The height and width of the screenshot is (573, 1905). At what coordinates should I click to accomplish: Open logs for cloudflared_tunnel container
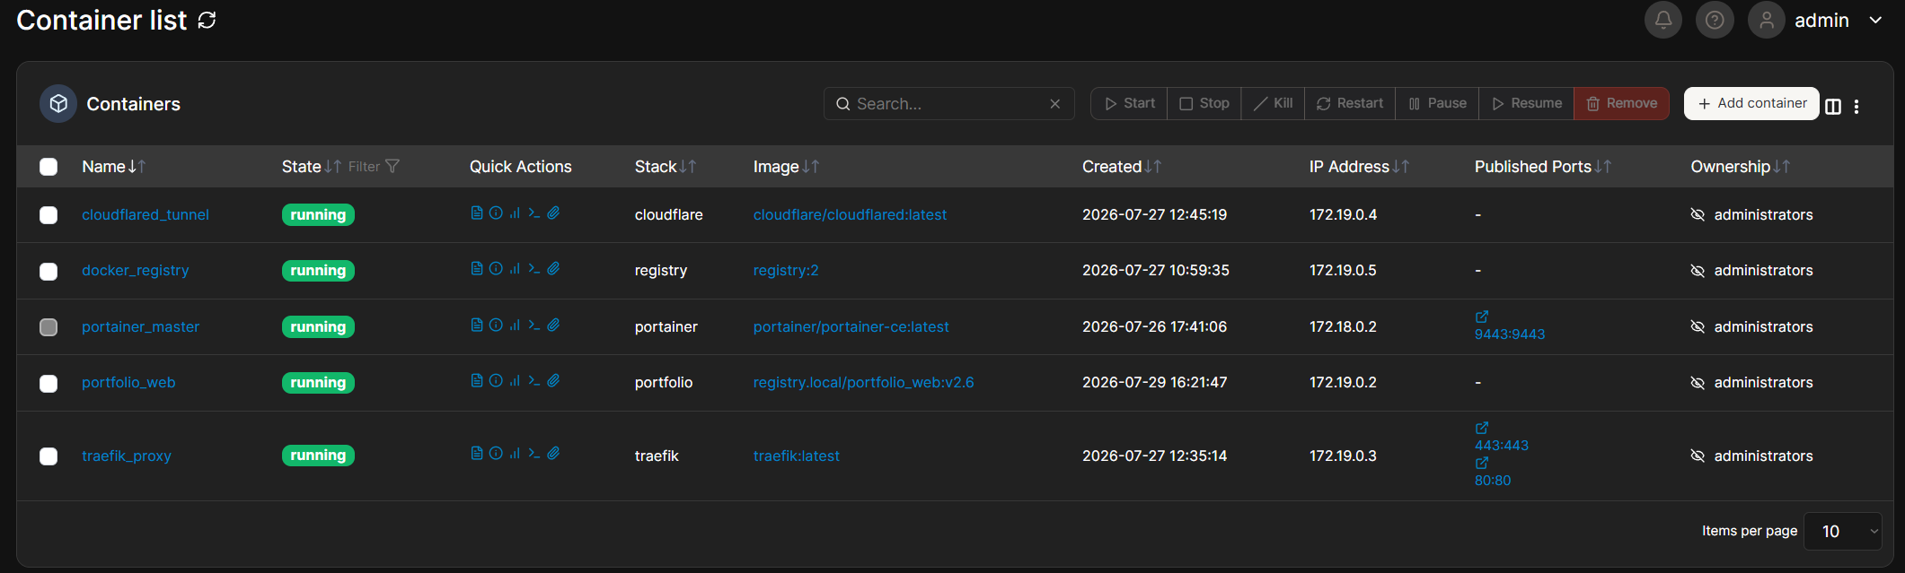click(x=476, y=213)
